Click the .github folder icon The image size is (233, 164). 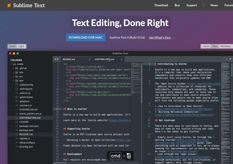17,68
